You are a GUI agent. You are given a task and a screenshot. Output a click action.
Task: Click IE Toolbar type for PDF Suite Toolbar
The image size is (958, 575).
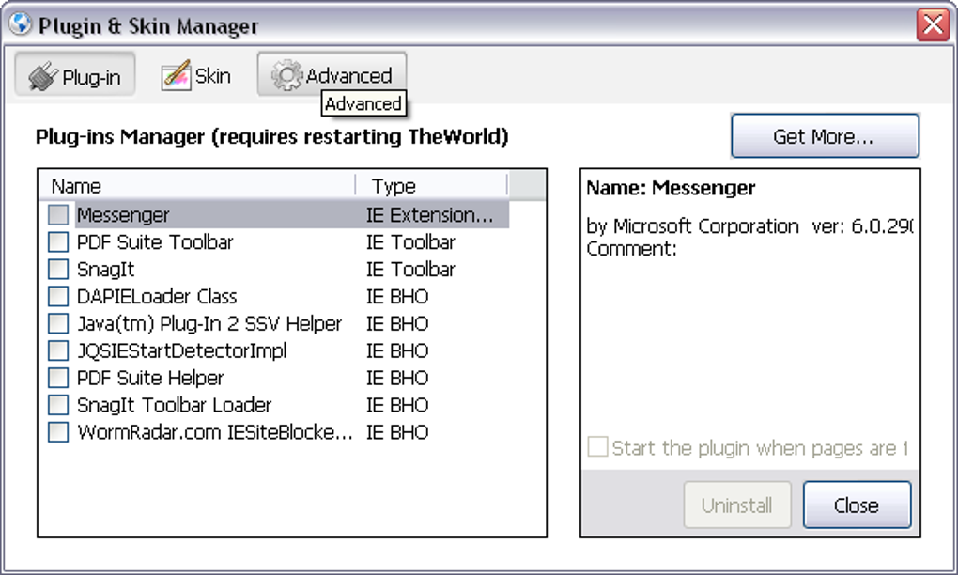[x=410, y=242]
